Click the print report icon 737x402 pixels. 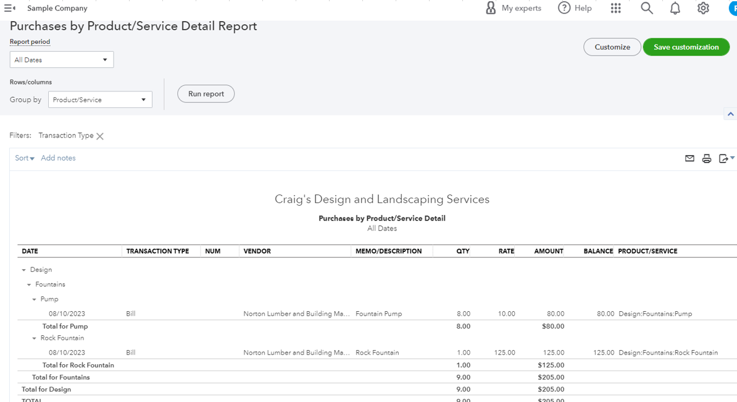(707, 159)
